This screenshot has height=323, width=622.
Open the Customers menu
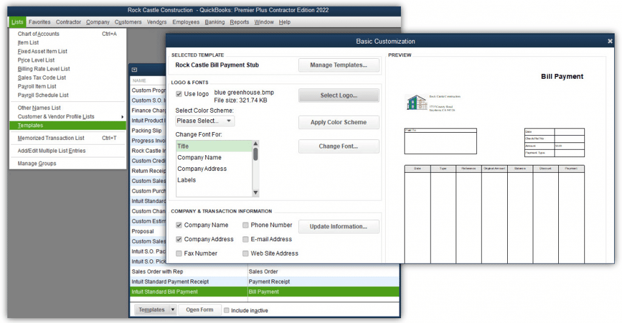[128, 22]
